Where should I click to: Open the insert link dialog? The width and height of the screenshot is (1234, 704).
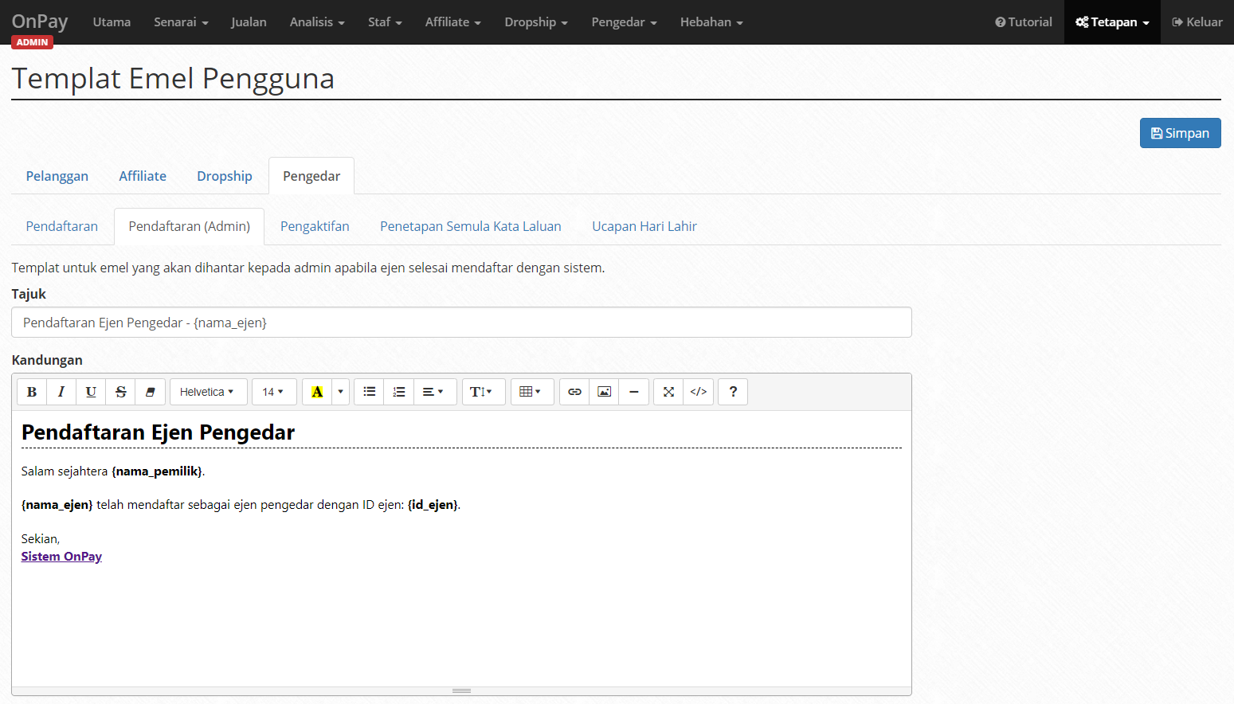pos(574,392)
